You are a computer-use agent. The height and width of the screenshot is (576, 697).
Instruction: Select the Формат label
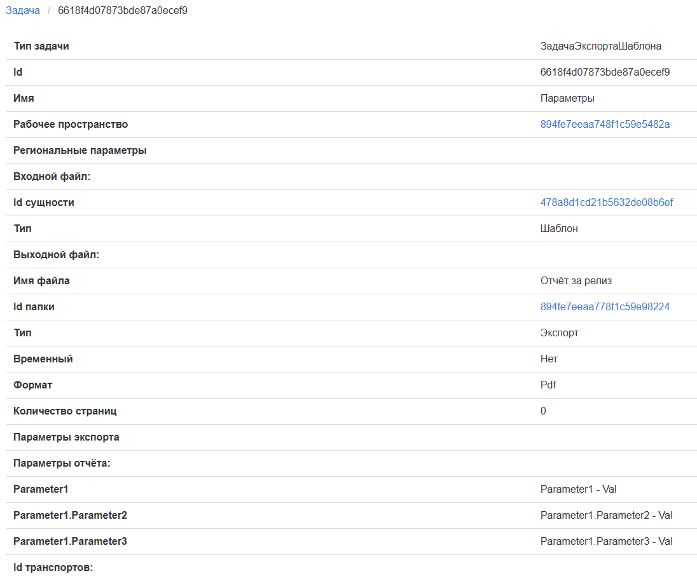[33, 385]
